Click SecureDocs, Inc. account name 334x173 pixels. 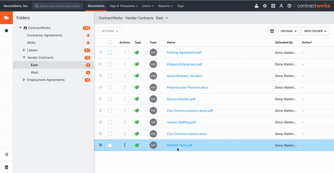click(16, 6)
